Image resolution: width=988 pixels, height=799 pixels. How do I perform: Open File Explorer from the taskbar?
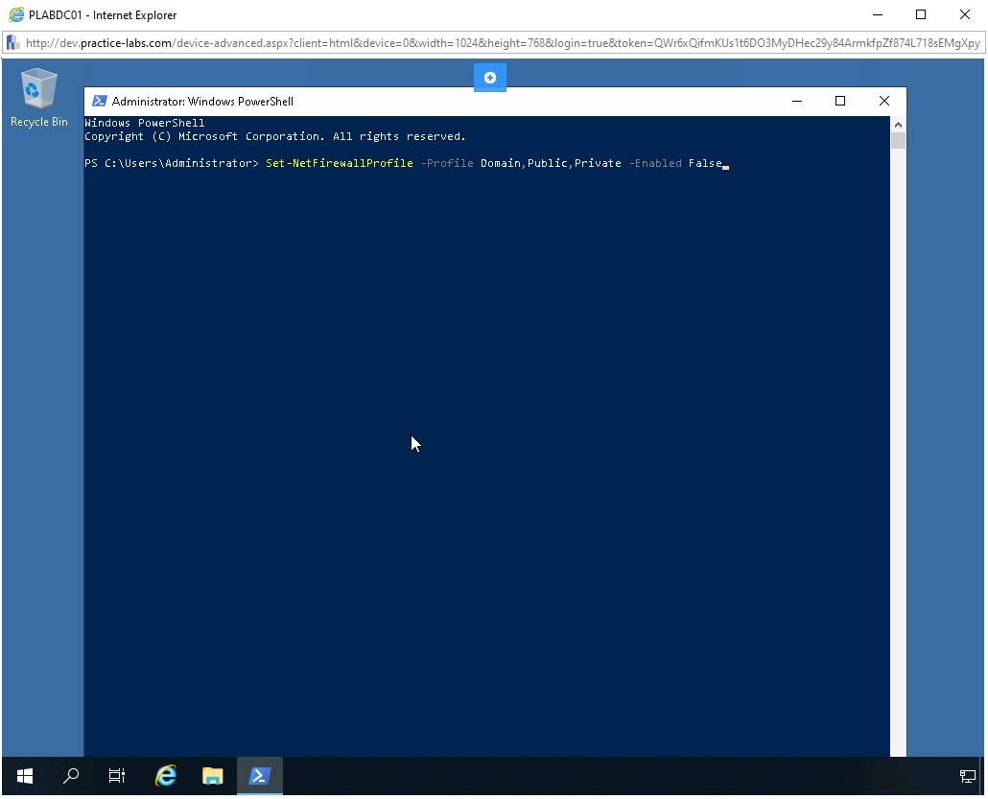(212, 776)
